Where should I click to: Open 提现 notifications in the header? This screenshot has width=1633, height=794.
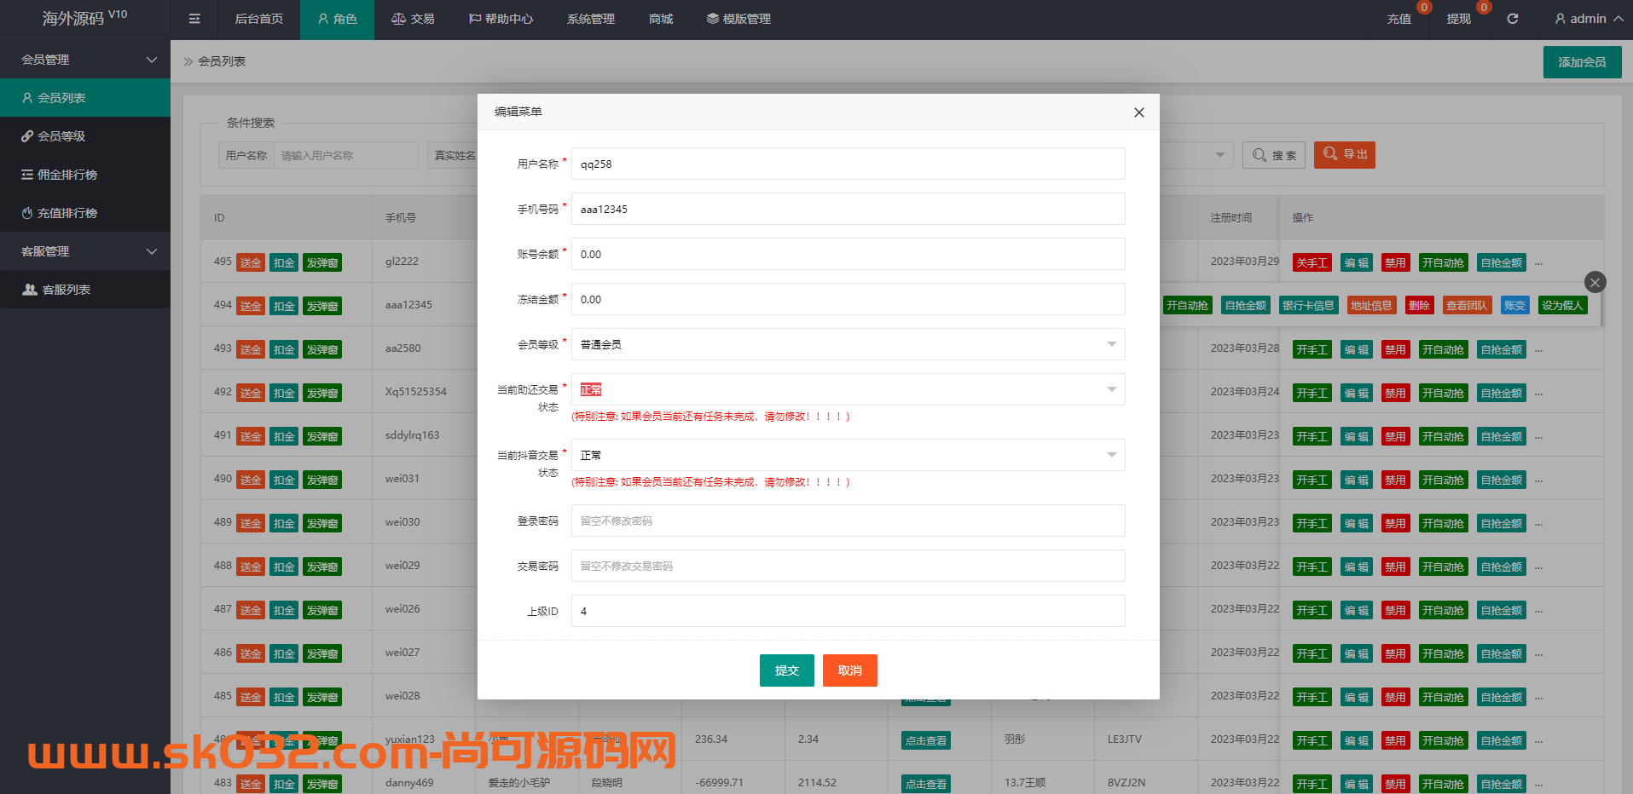point(1459,19)
